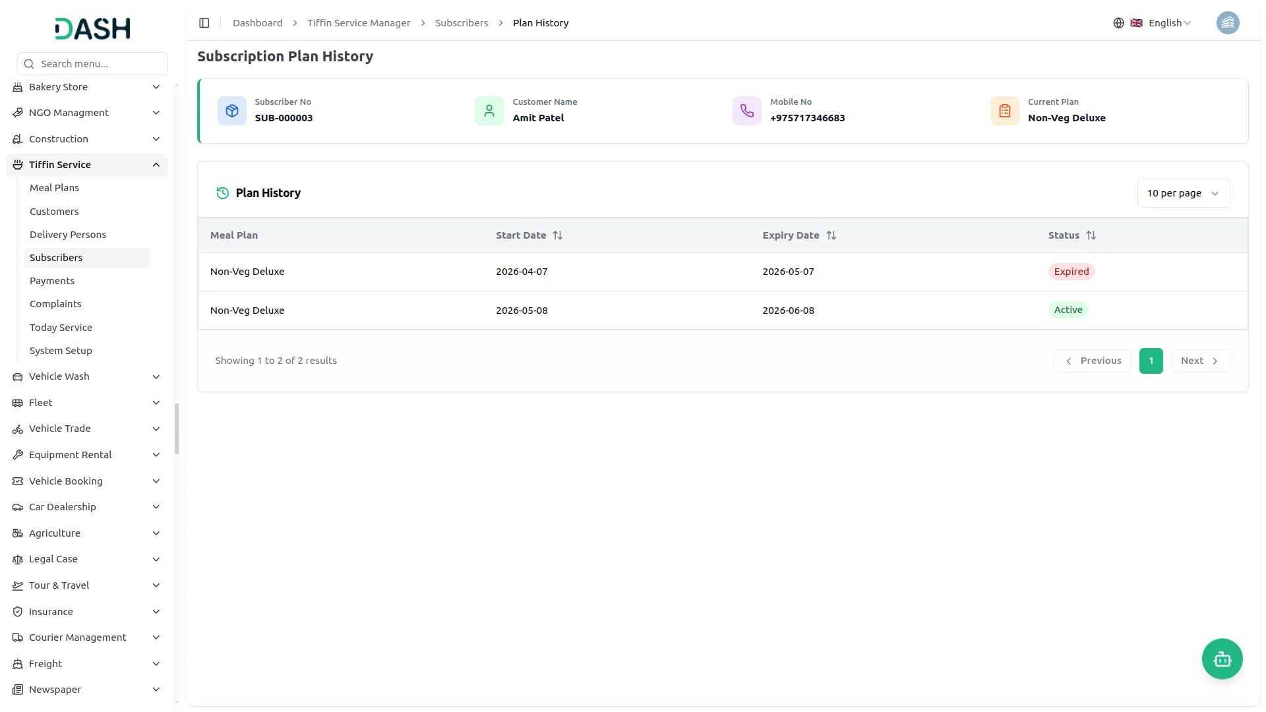The image size is (1266, 712).
Task: Click the Search menu input field
Action: point(92,64)
